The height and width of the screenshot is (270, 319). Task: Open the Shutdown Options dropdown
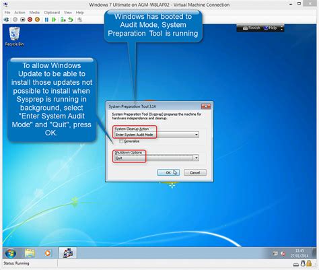[156, 158]
